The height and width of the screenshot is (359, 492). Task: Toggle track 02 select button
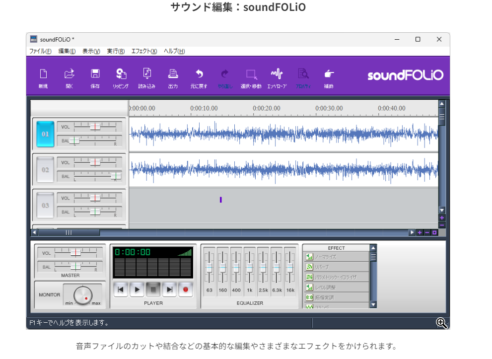click(x=45, y=170)
